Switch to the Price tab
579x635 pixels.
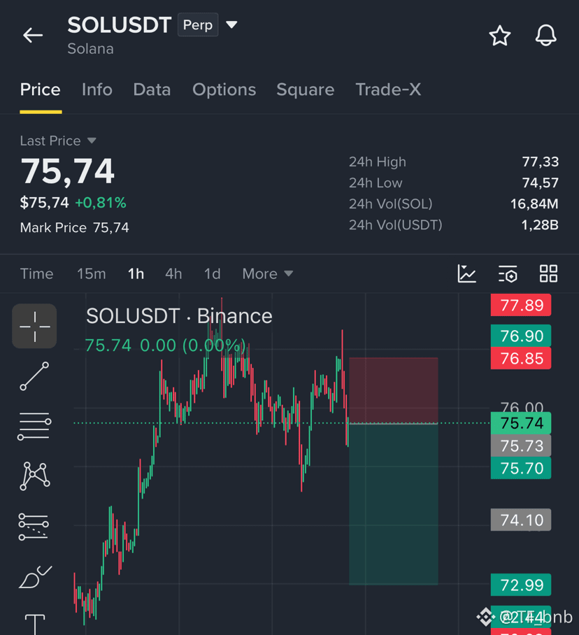41,90
